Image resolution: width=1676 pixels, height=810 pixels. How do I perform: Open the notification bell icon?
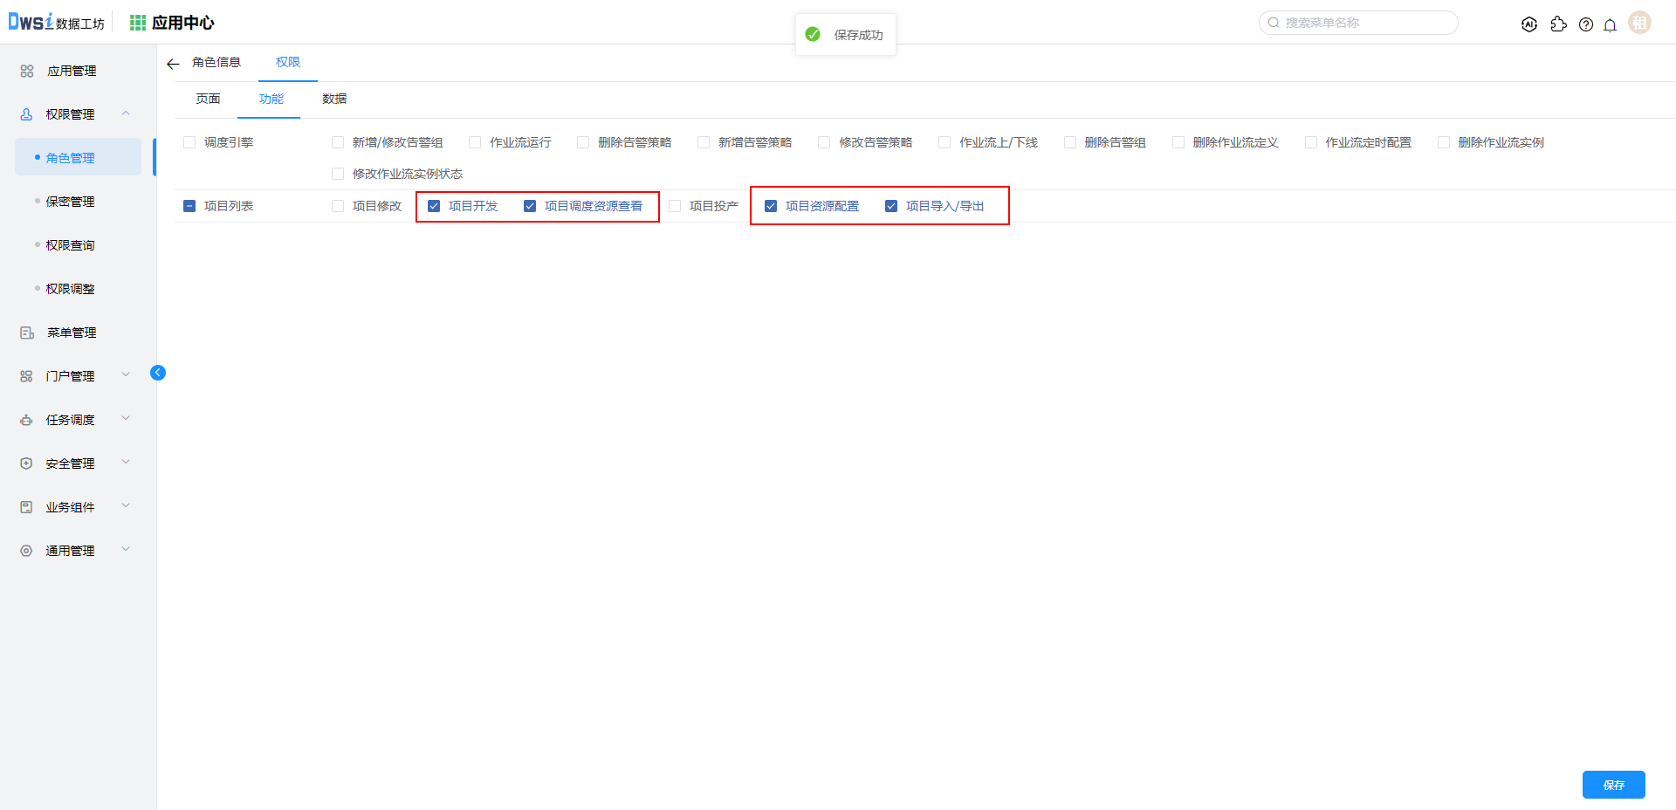coord(1610,24)
